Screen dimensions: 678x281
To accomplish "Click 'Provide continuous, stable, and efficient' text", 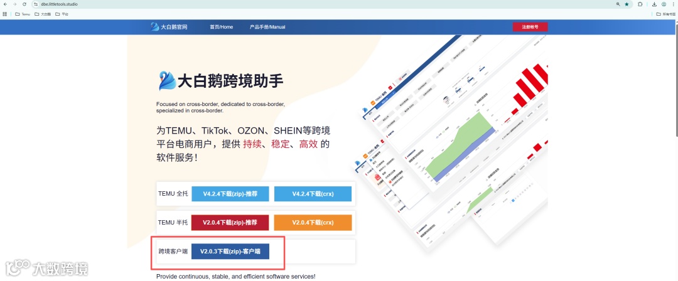I will coord(235,276).
